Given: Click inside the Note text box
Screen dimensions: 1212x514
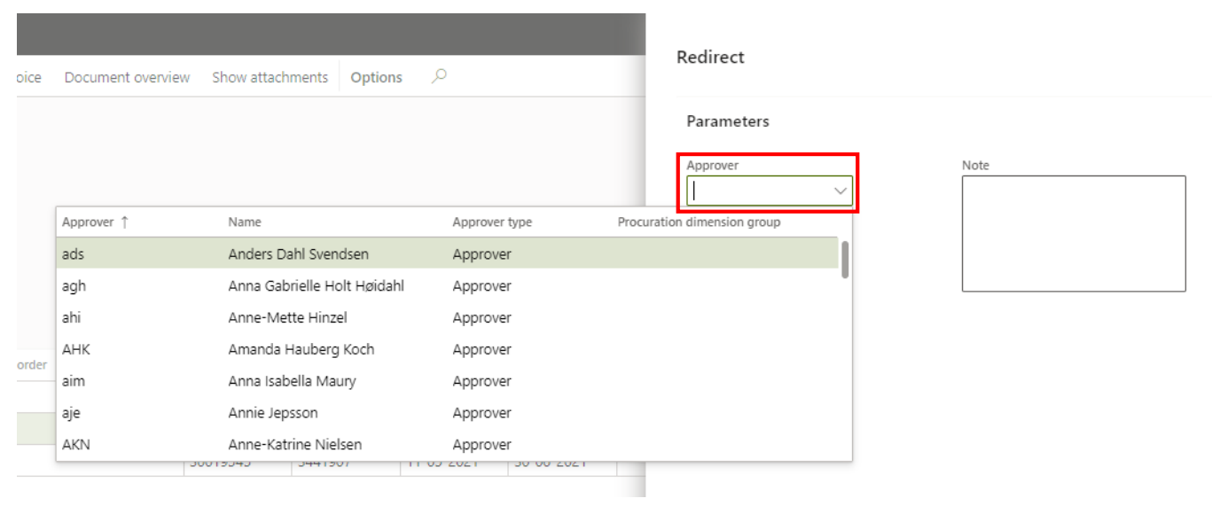Looking at the screenshot, I should pyautogui.click(x=1073, y=233).
